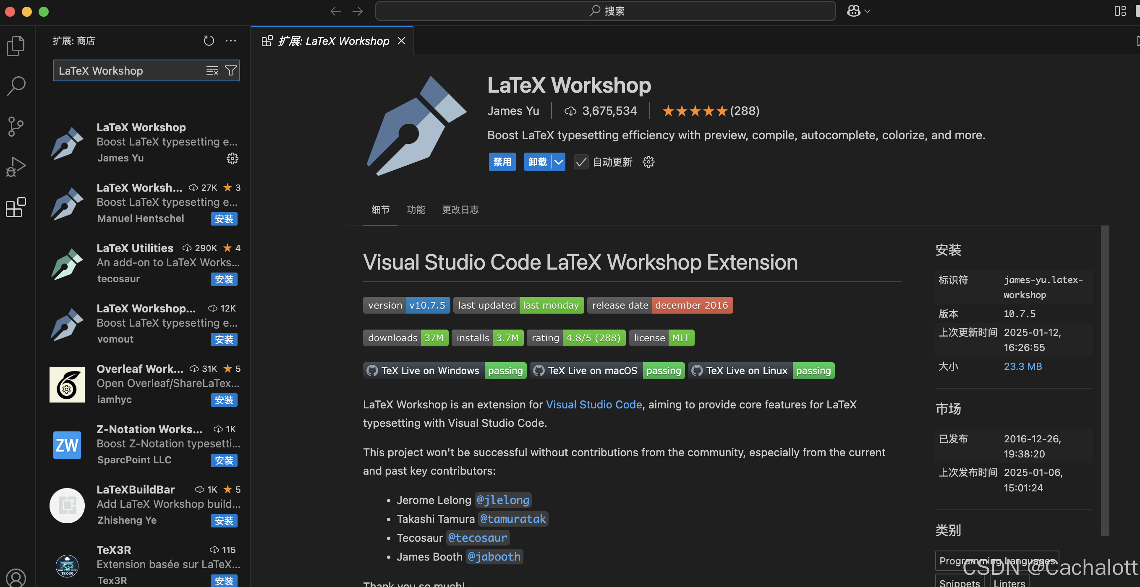Open the 更改日志 tab

(460, 210)
